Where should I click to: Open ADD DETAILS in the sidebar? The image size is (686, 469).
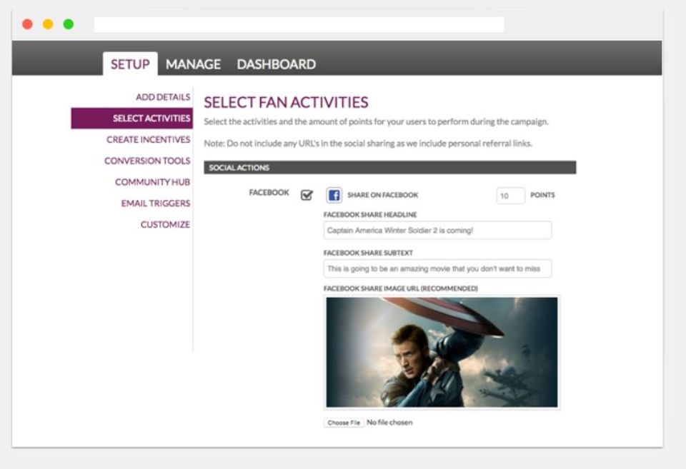point(163,97)
